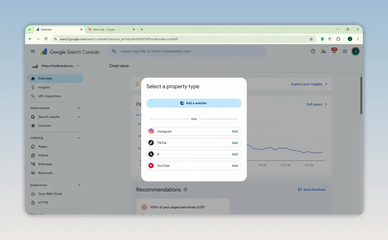Bookmark this page with the star icon

click(311, 39)
